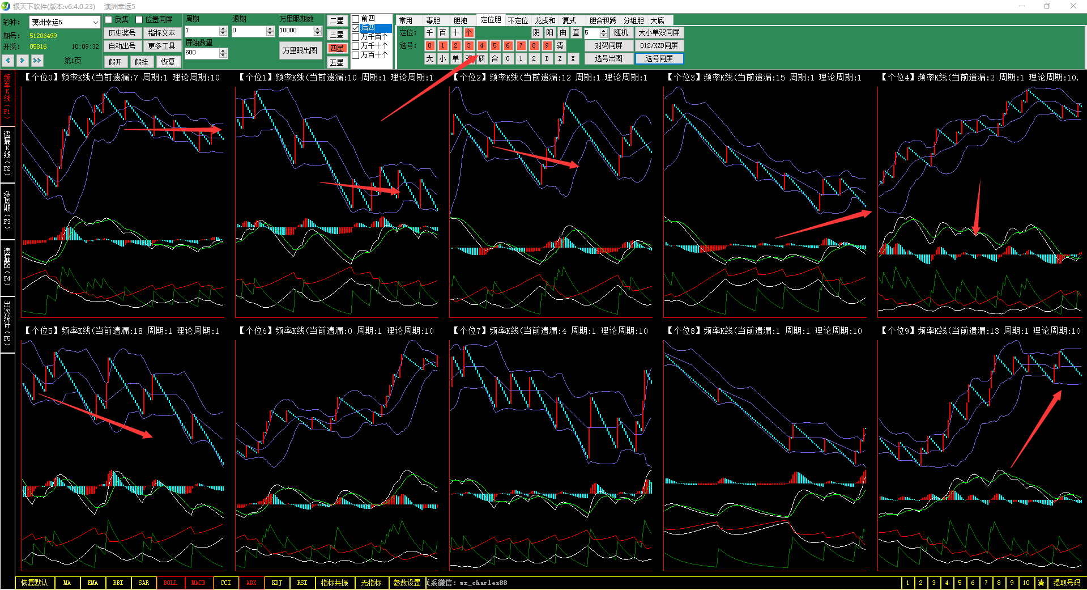Click the 历史奖号 button

click(x=122, y=33)
